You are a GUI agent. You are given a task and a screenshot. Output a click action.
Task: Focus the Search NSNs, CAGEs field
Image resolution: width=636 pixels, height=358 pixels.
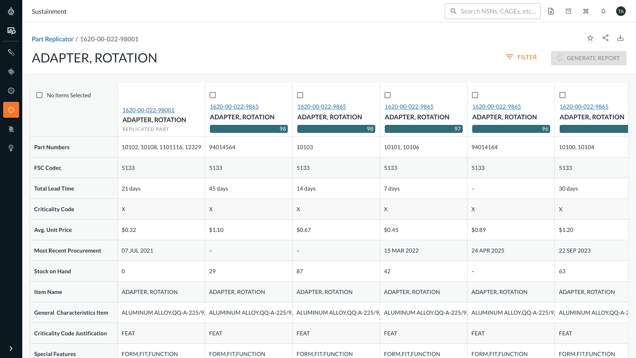(x=493, y=11)
